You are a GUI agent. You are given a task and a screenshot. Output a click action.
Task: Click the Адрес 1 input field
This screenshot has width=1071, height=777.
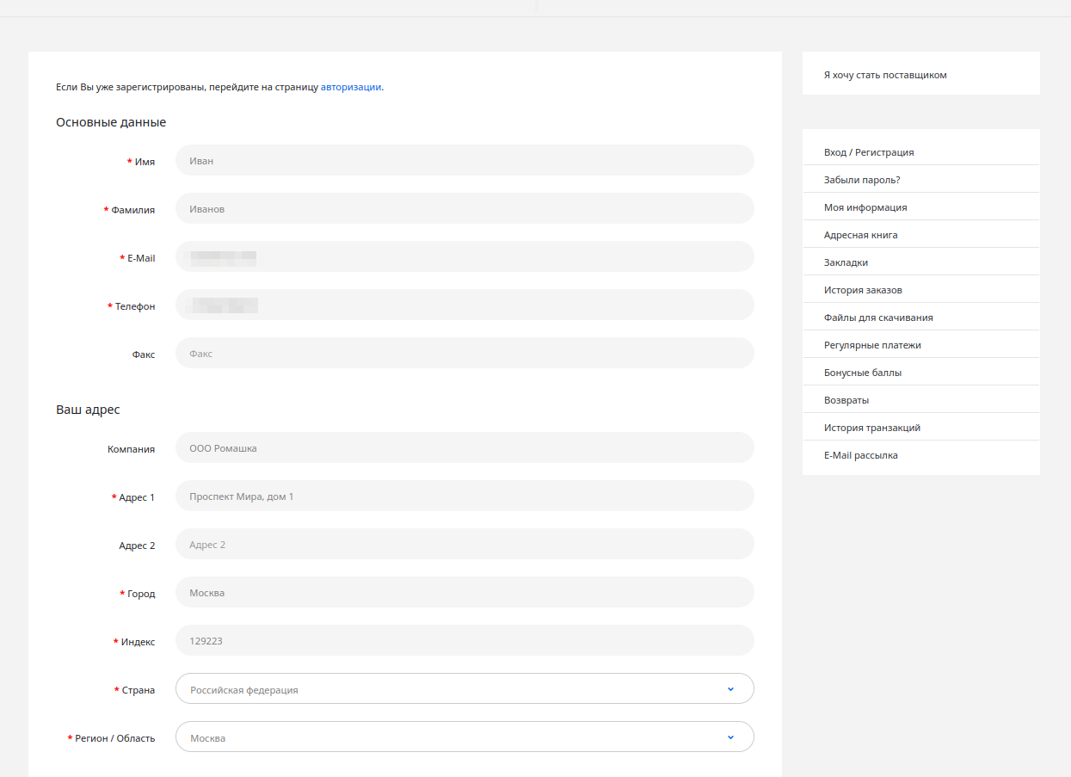tap(465, 496)
